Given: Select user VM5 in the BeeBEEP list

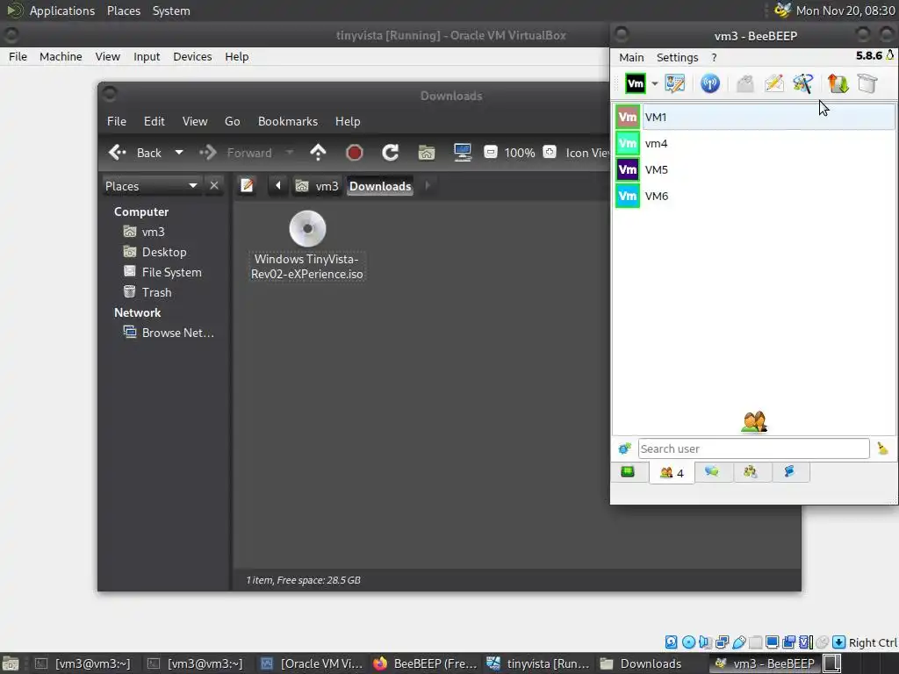Looking at the screenshot, I should [755, 169].
